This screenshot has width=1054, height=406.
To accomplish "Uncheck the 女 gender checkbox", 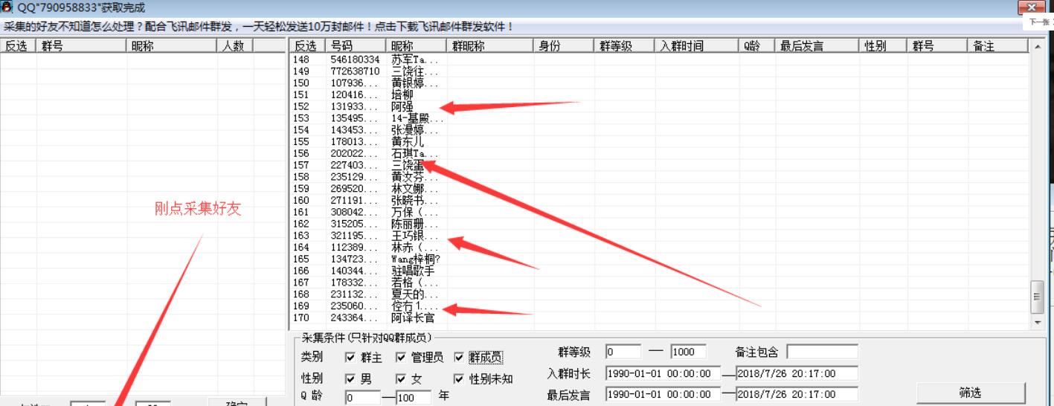I will [401, 378].
